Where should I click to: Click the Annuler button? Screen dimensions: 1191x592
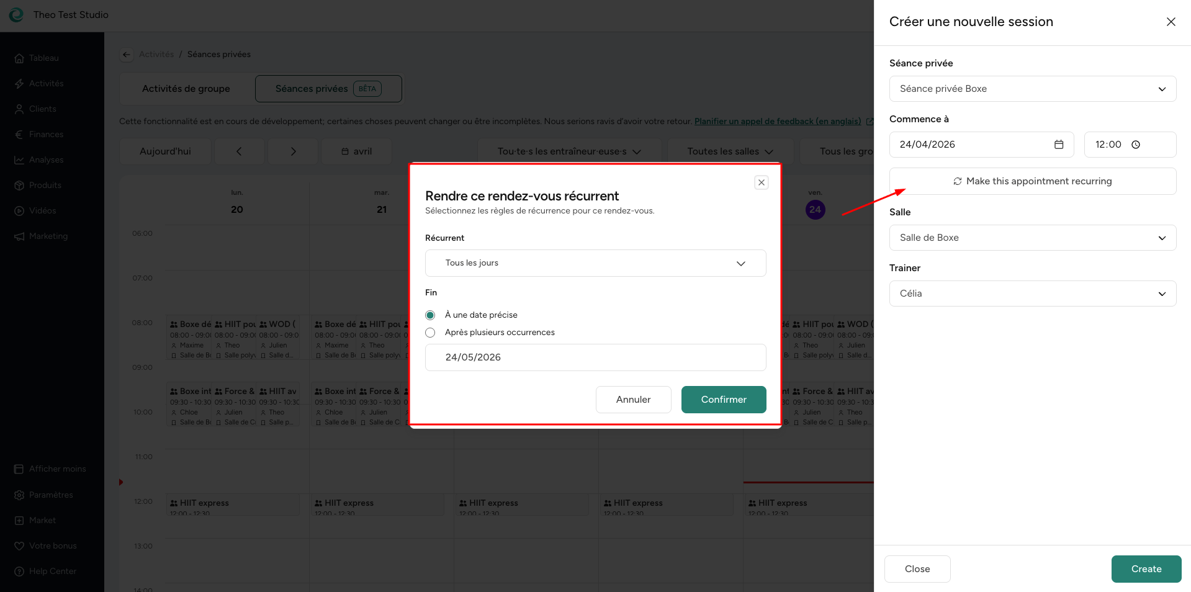633,400
